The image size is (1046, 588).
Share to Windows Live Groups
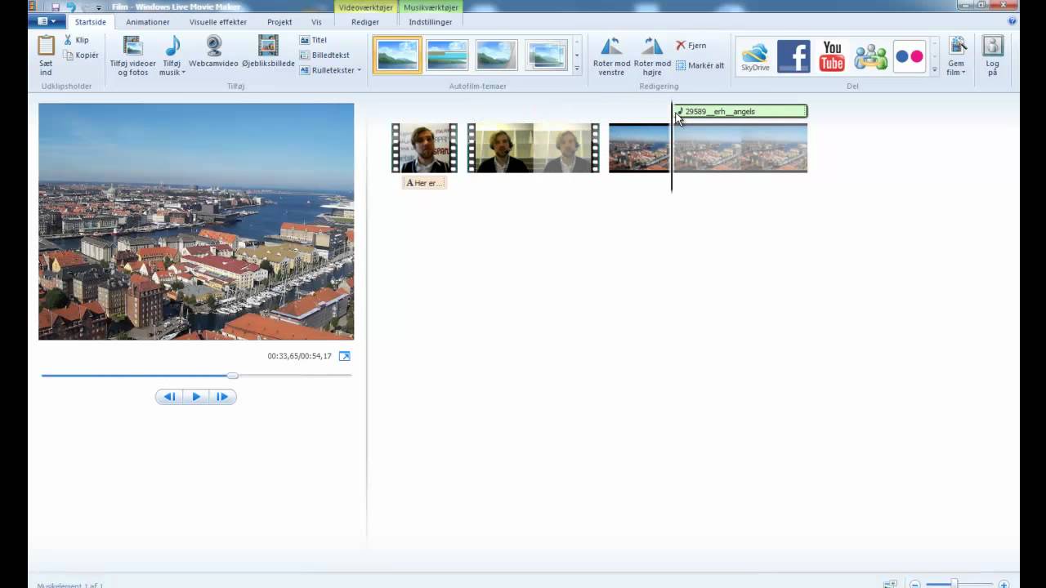tap(870, 56)
